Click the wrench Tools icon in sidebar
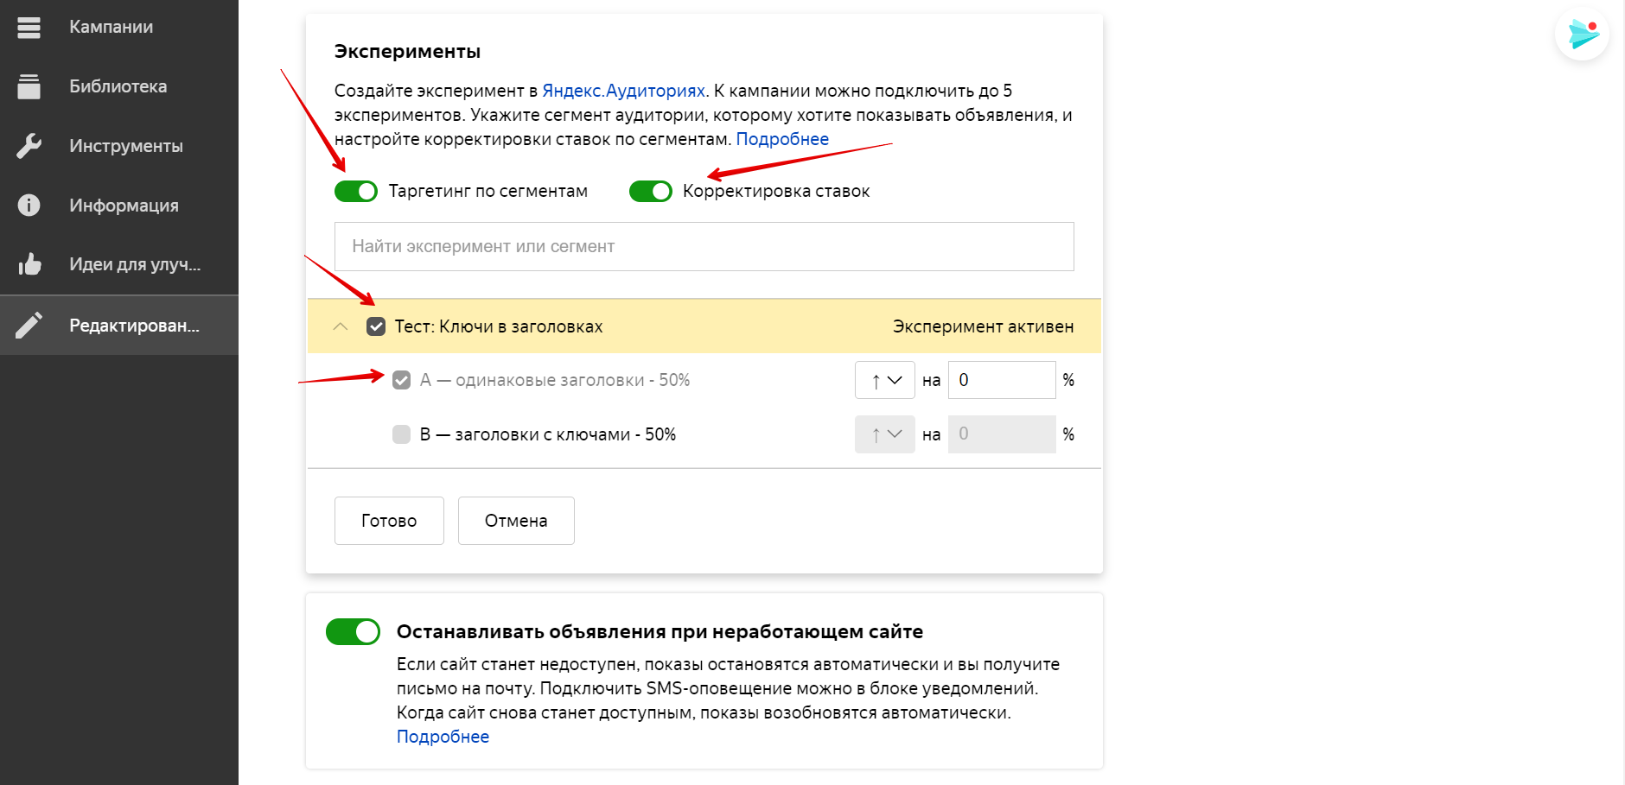Viewport: 1625px width, 785px height. pyautogui.click(x=29, y=146)
